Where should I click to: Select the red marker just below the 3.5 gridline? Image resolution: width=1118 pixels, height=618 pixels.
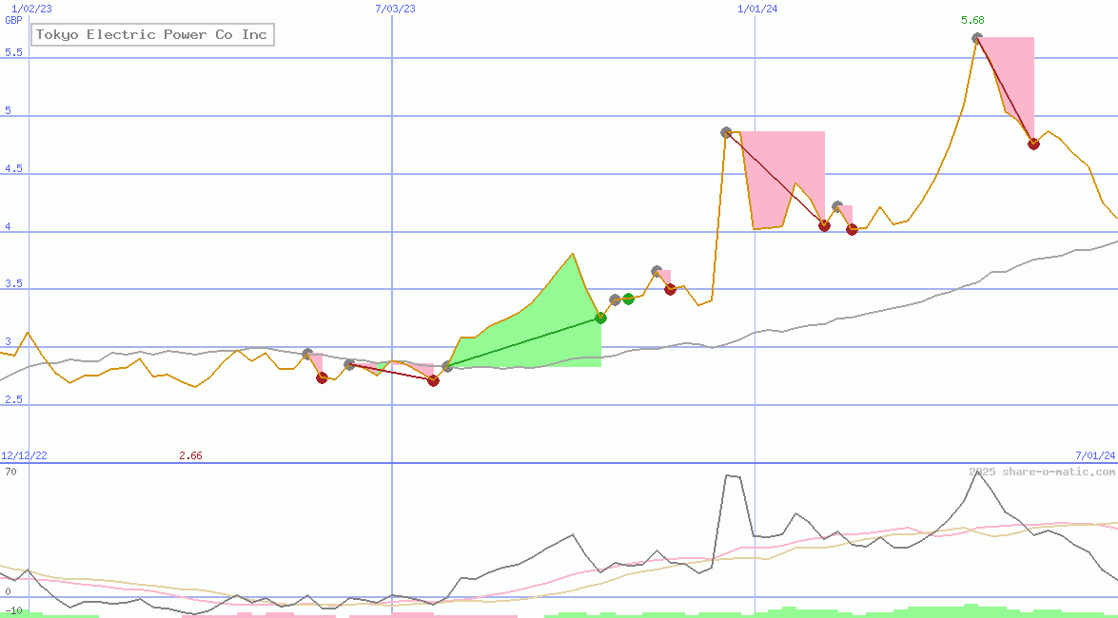pyautogui.click(x=670, y=290)
